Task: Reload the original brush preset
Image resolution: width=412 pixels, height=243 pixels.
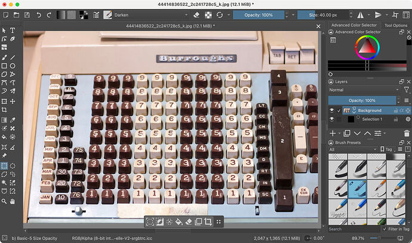Action: click(x=220, y=15)
